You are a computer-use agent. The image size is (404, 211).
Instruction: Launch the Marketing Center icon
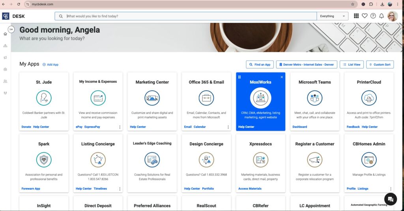point(152,98)
